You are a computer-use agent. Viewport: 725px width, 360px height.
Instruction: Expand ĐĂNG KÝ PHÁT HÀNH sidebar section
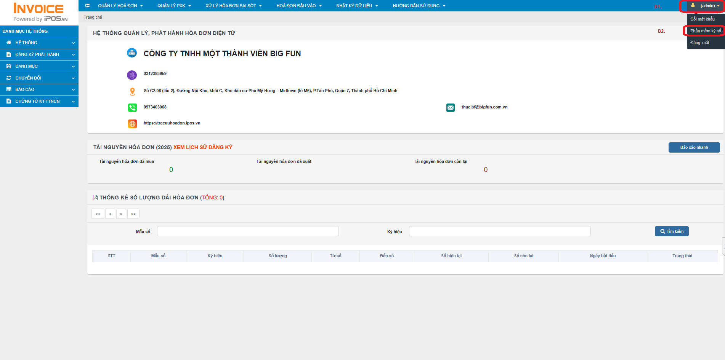tap(39, 54)
